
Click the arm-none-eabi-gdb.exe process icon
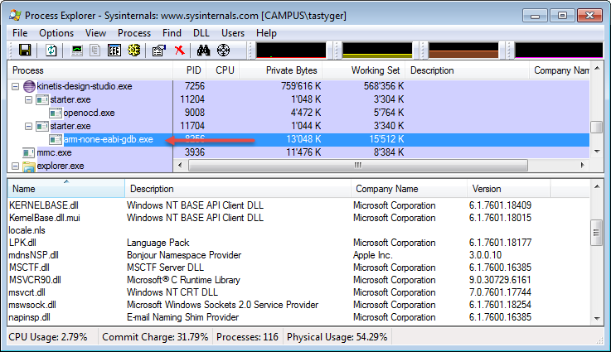56,139
